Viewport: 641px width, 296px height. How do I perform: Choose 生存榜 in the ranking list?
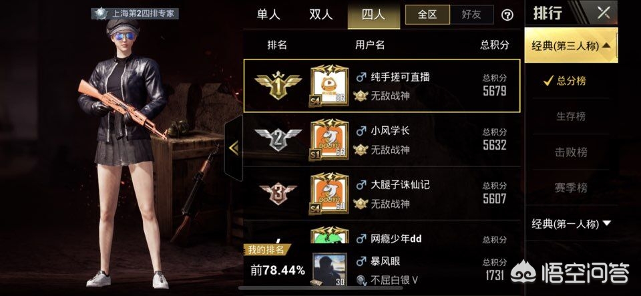click(571, 116)
